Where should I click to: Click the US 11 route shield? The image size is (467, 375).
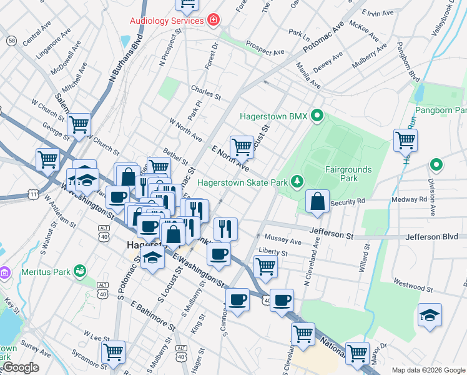[33, 194]
